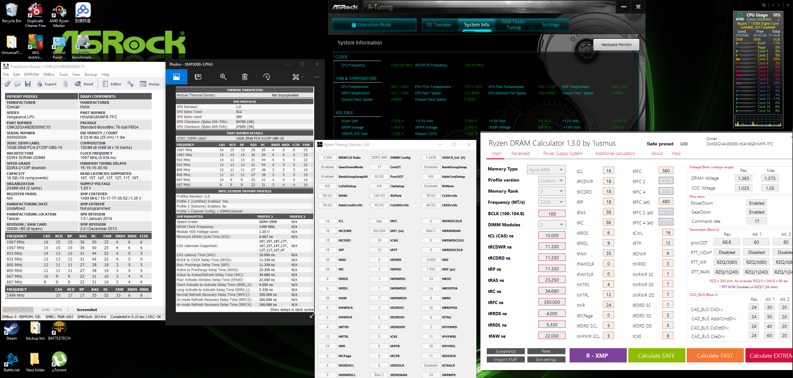Select AVG AntiVirus desktop icon
This screenshot has width=793, height=378.
pyautogui.click(x=35, y=47)
